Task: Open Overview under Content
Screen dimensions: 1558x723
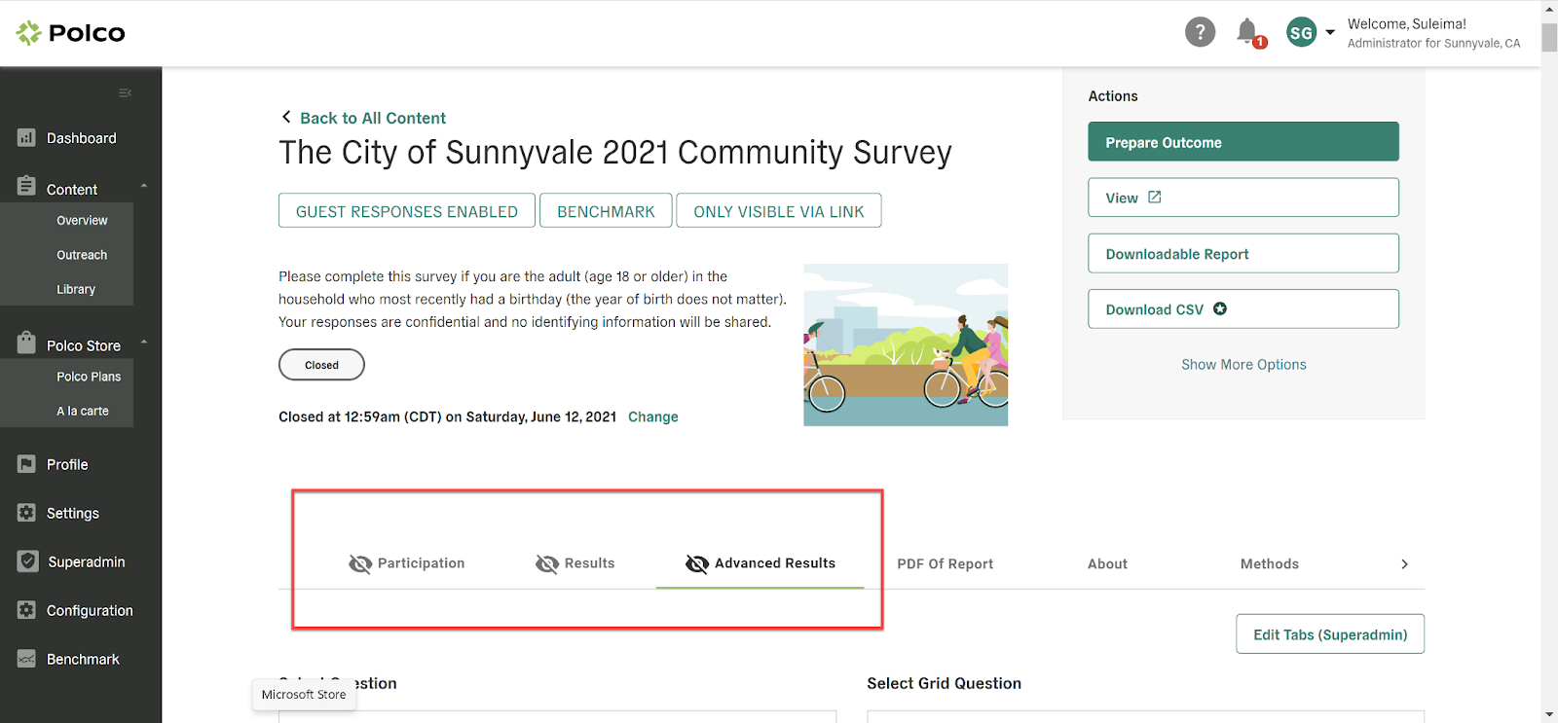Action: (x=82, y=221)
